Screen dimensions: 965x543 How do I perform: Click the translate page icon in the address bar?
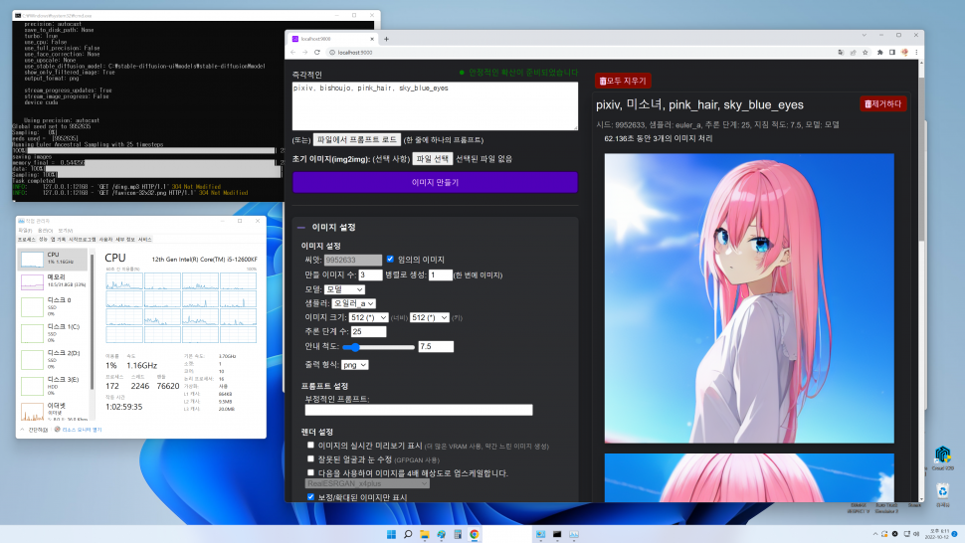841,53
